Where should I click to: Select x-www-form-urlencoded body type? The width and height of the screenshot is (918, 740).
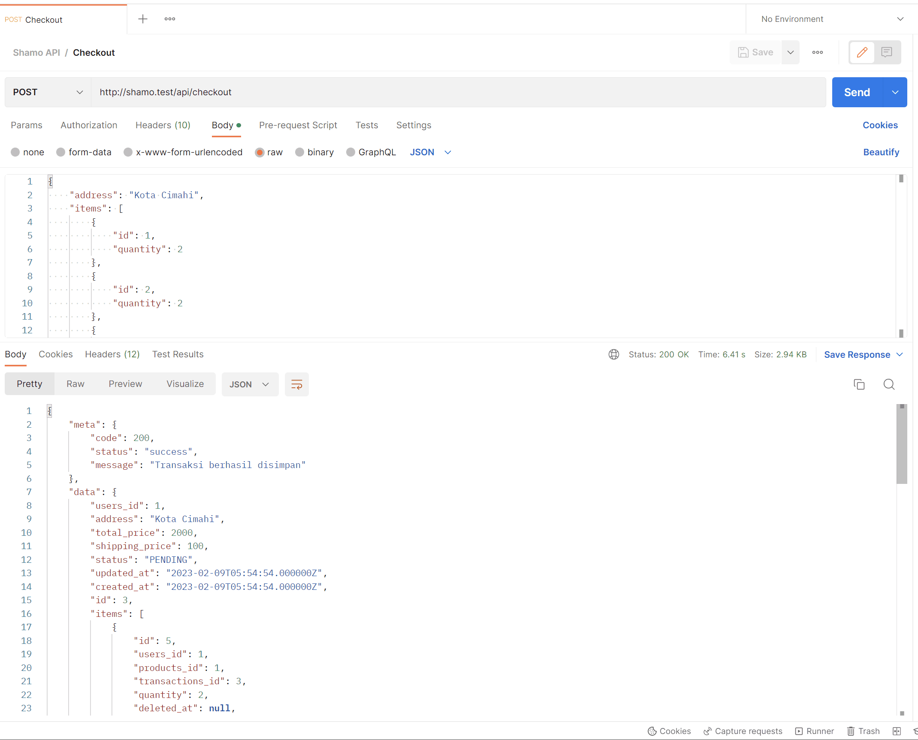(x=183, y=152)
